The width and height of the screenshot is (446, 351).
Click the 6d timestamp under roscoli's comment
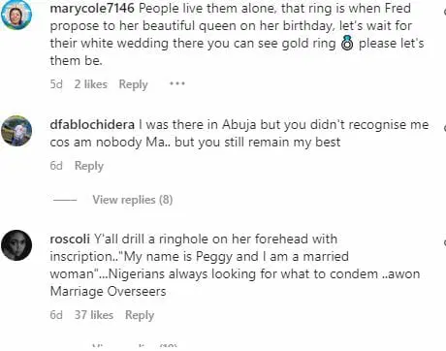56,315
